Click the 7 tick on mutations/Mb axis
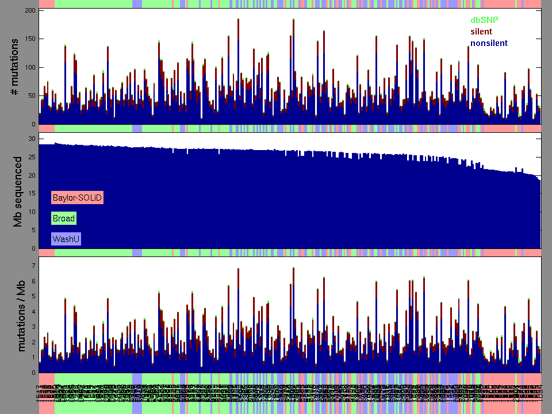 coord(33,266)
